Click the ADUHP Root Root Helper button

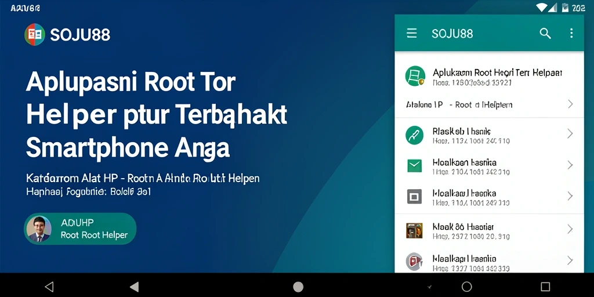80,229
